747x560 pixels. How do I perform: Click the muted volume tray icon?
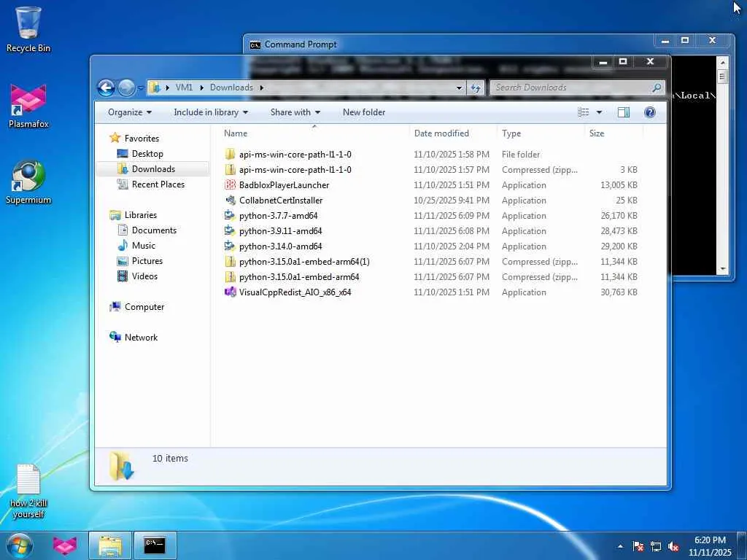coord(673,546)
